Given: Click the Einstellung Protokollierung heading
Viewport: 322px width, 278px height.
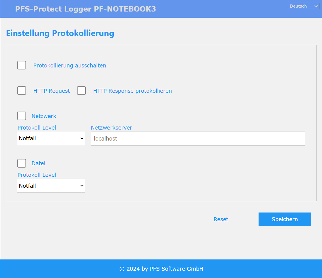Looking at the screenshot, I should click(60, 33).
